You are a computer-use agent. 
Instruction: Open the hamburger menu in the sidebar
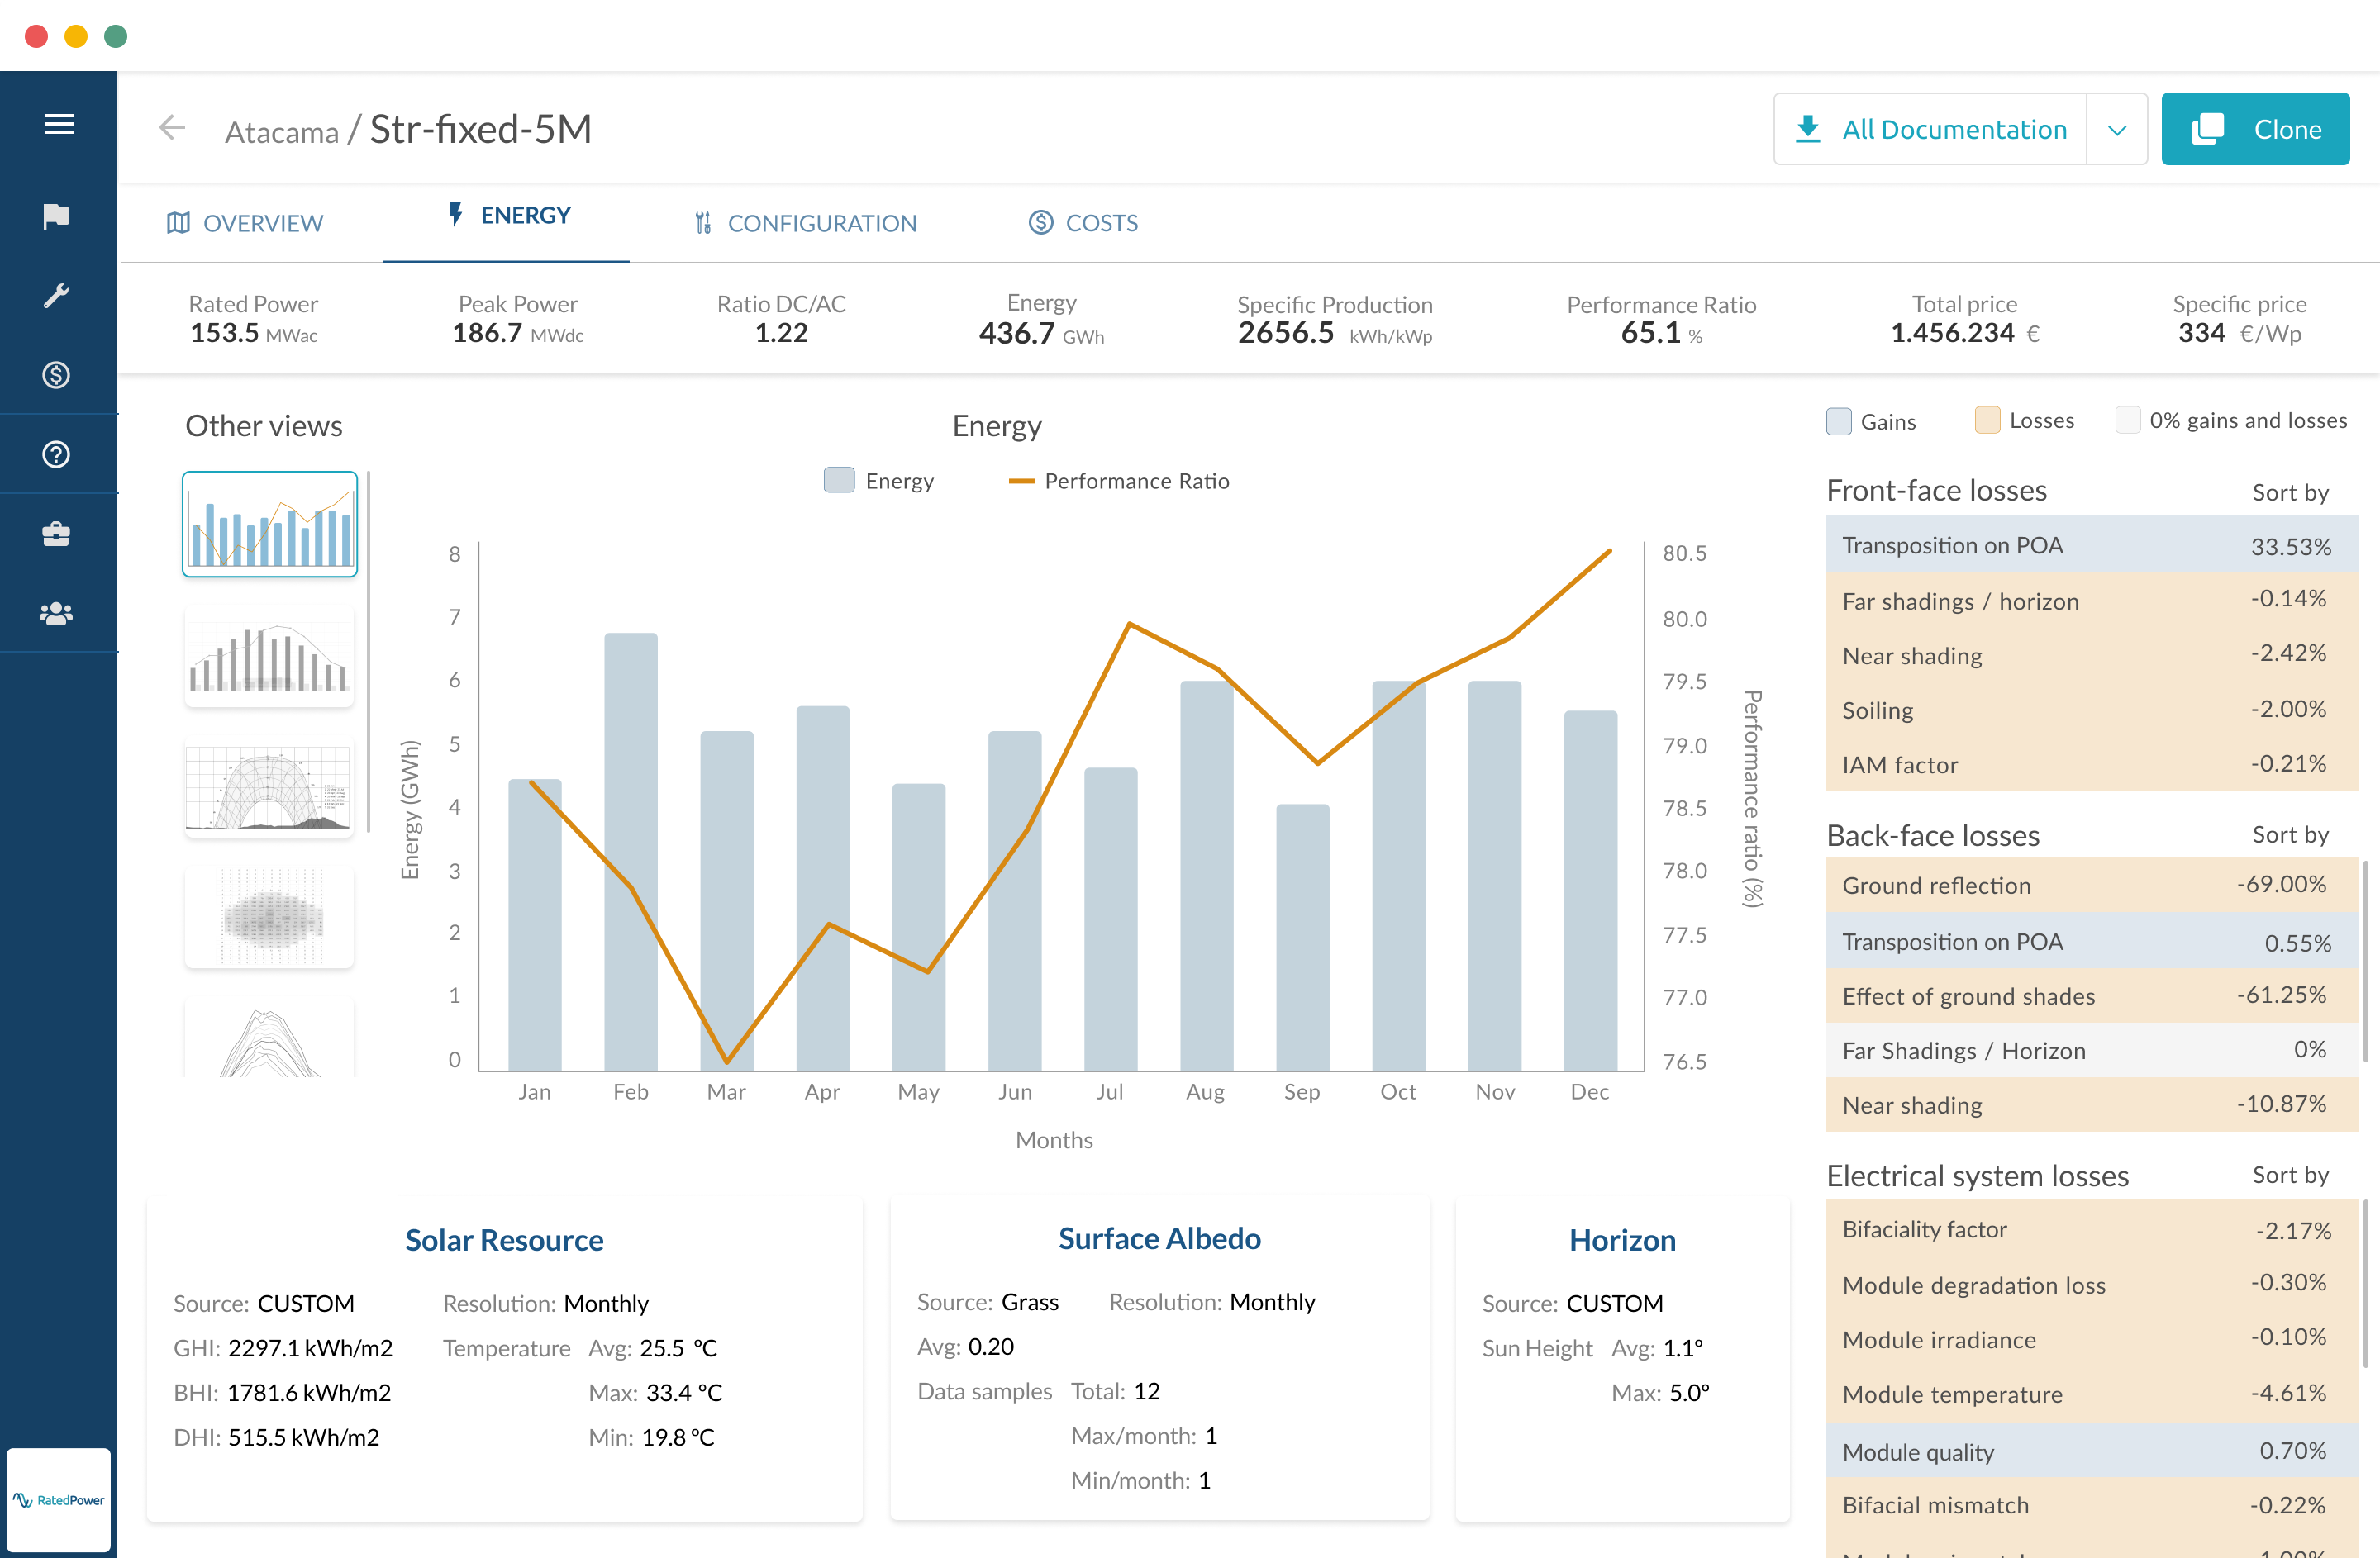click(59, 124)
